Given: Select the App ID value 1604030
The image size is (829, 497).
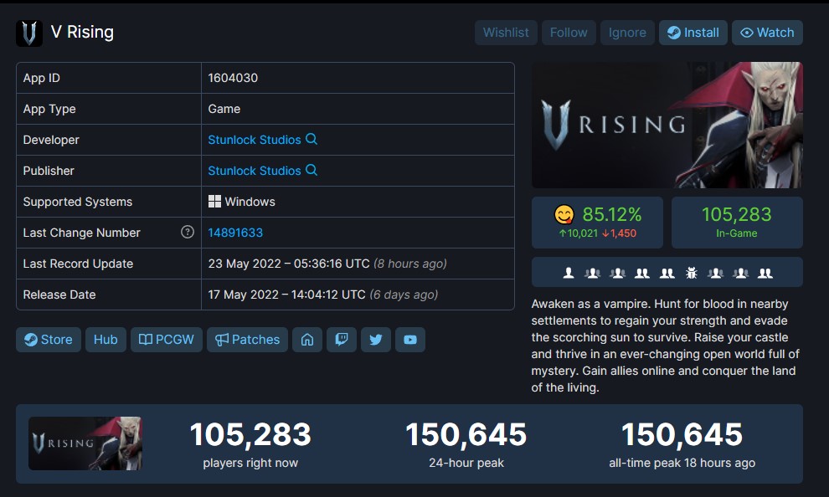Looking at the screenshot, I should click(233, 78).
